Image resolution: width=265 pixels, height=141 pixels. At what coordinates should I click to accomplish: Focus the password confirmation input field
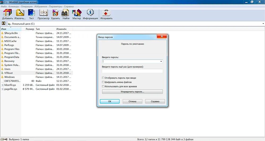(132, 71)
